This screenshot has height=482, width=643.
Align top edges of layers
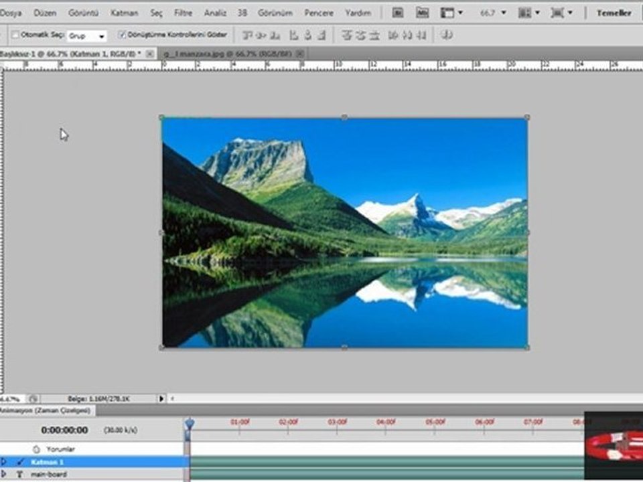tap(247, 35)
